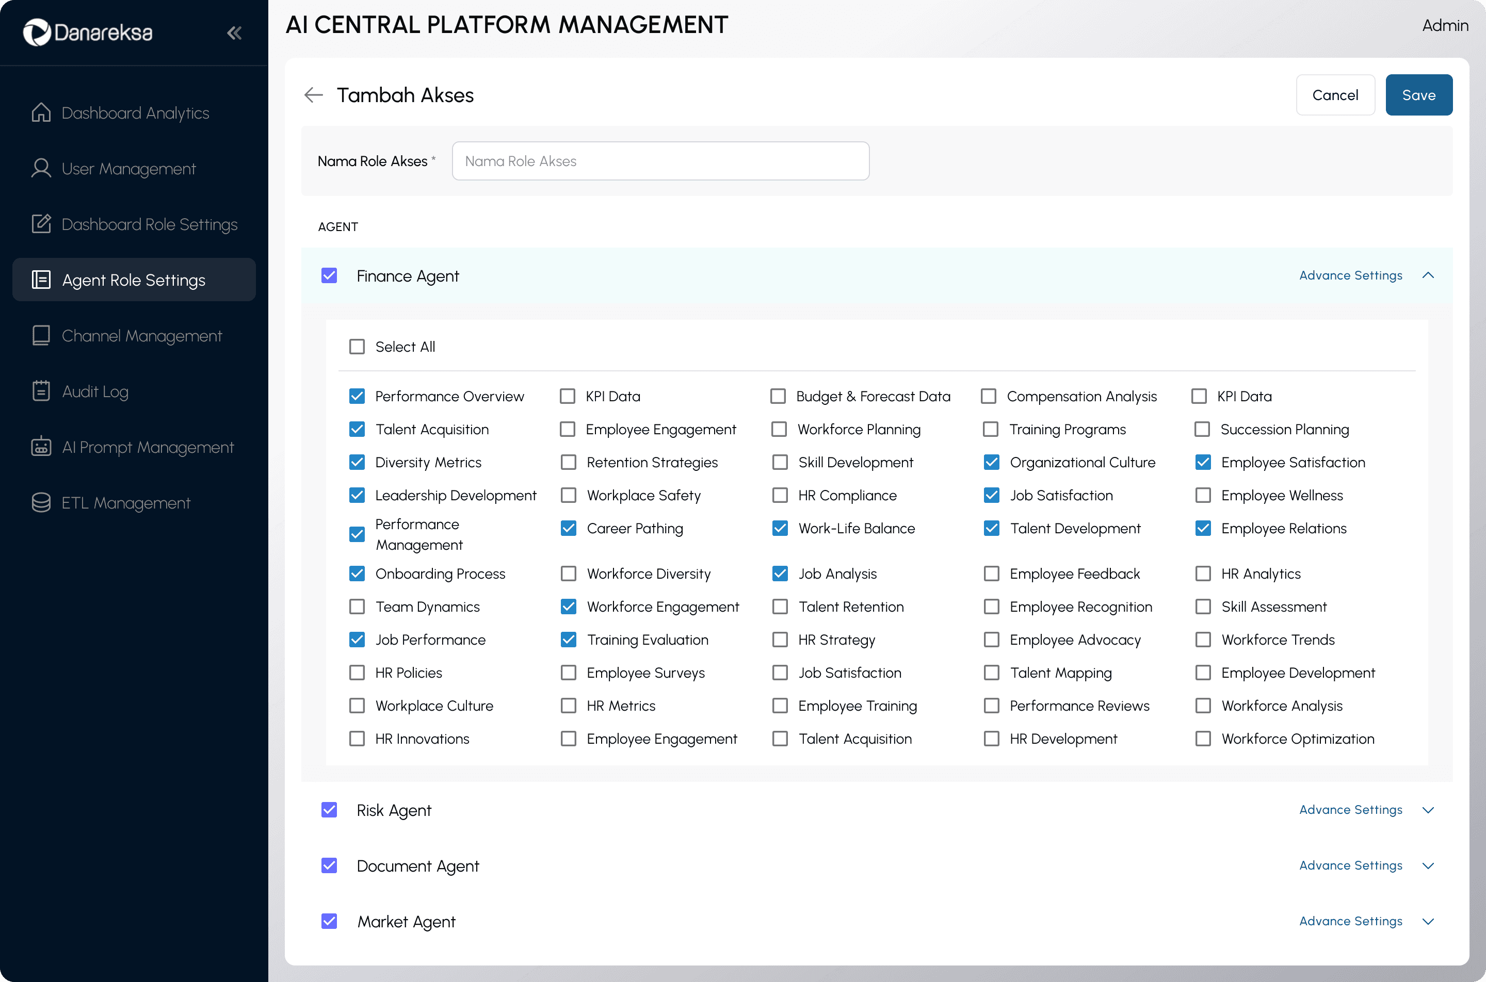Open ETL Management menu item
The width and height of the screenshot is (1486, 982).
[134, 503]
